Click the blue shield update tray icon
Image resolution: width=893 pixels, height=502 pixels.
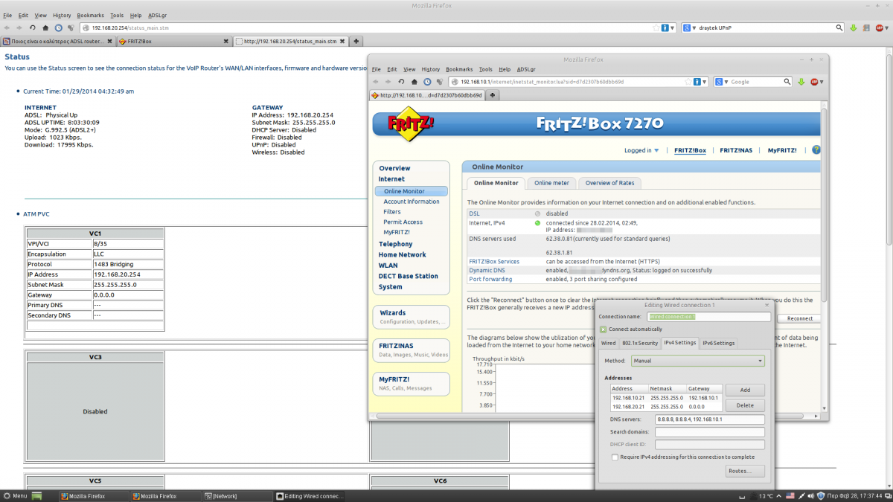click(821, 496)
